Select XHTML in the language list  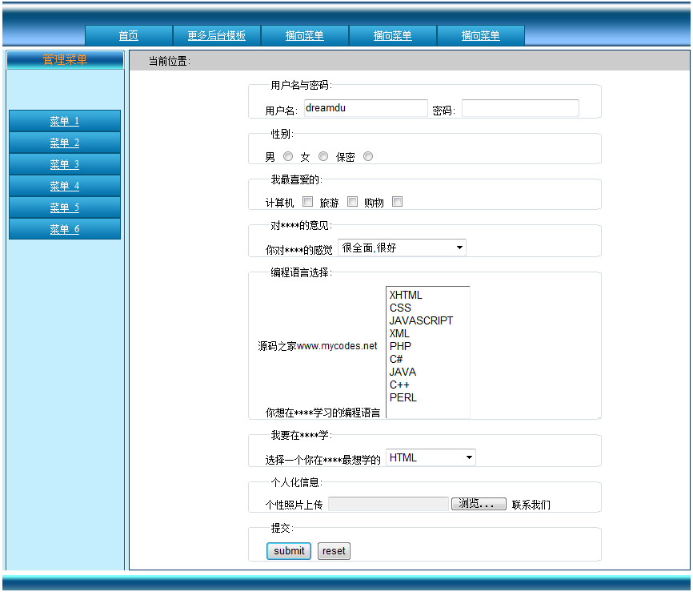[x=427, y=295]
